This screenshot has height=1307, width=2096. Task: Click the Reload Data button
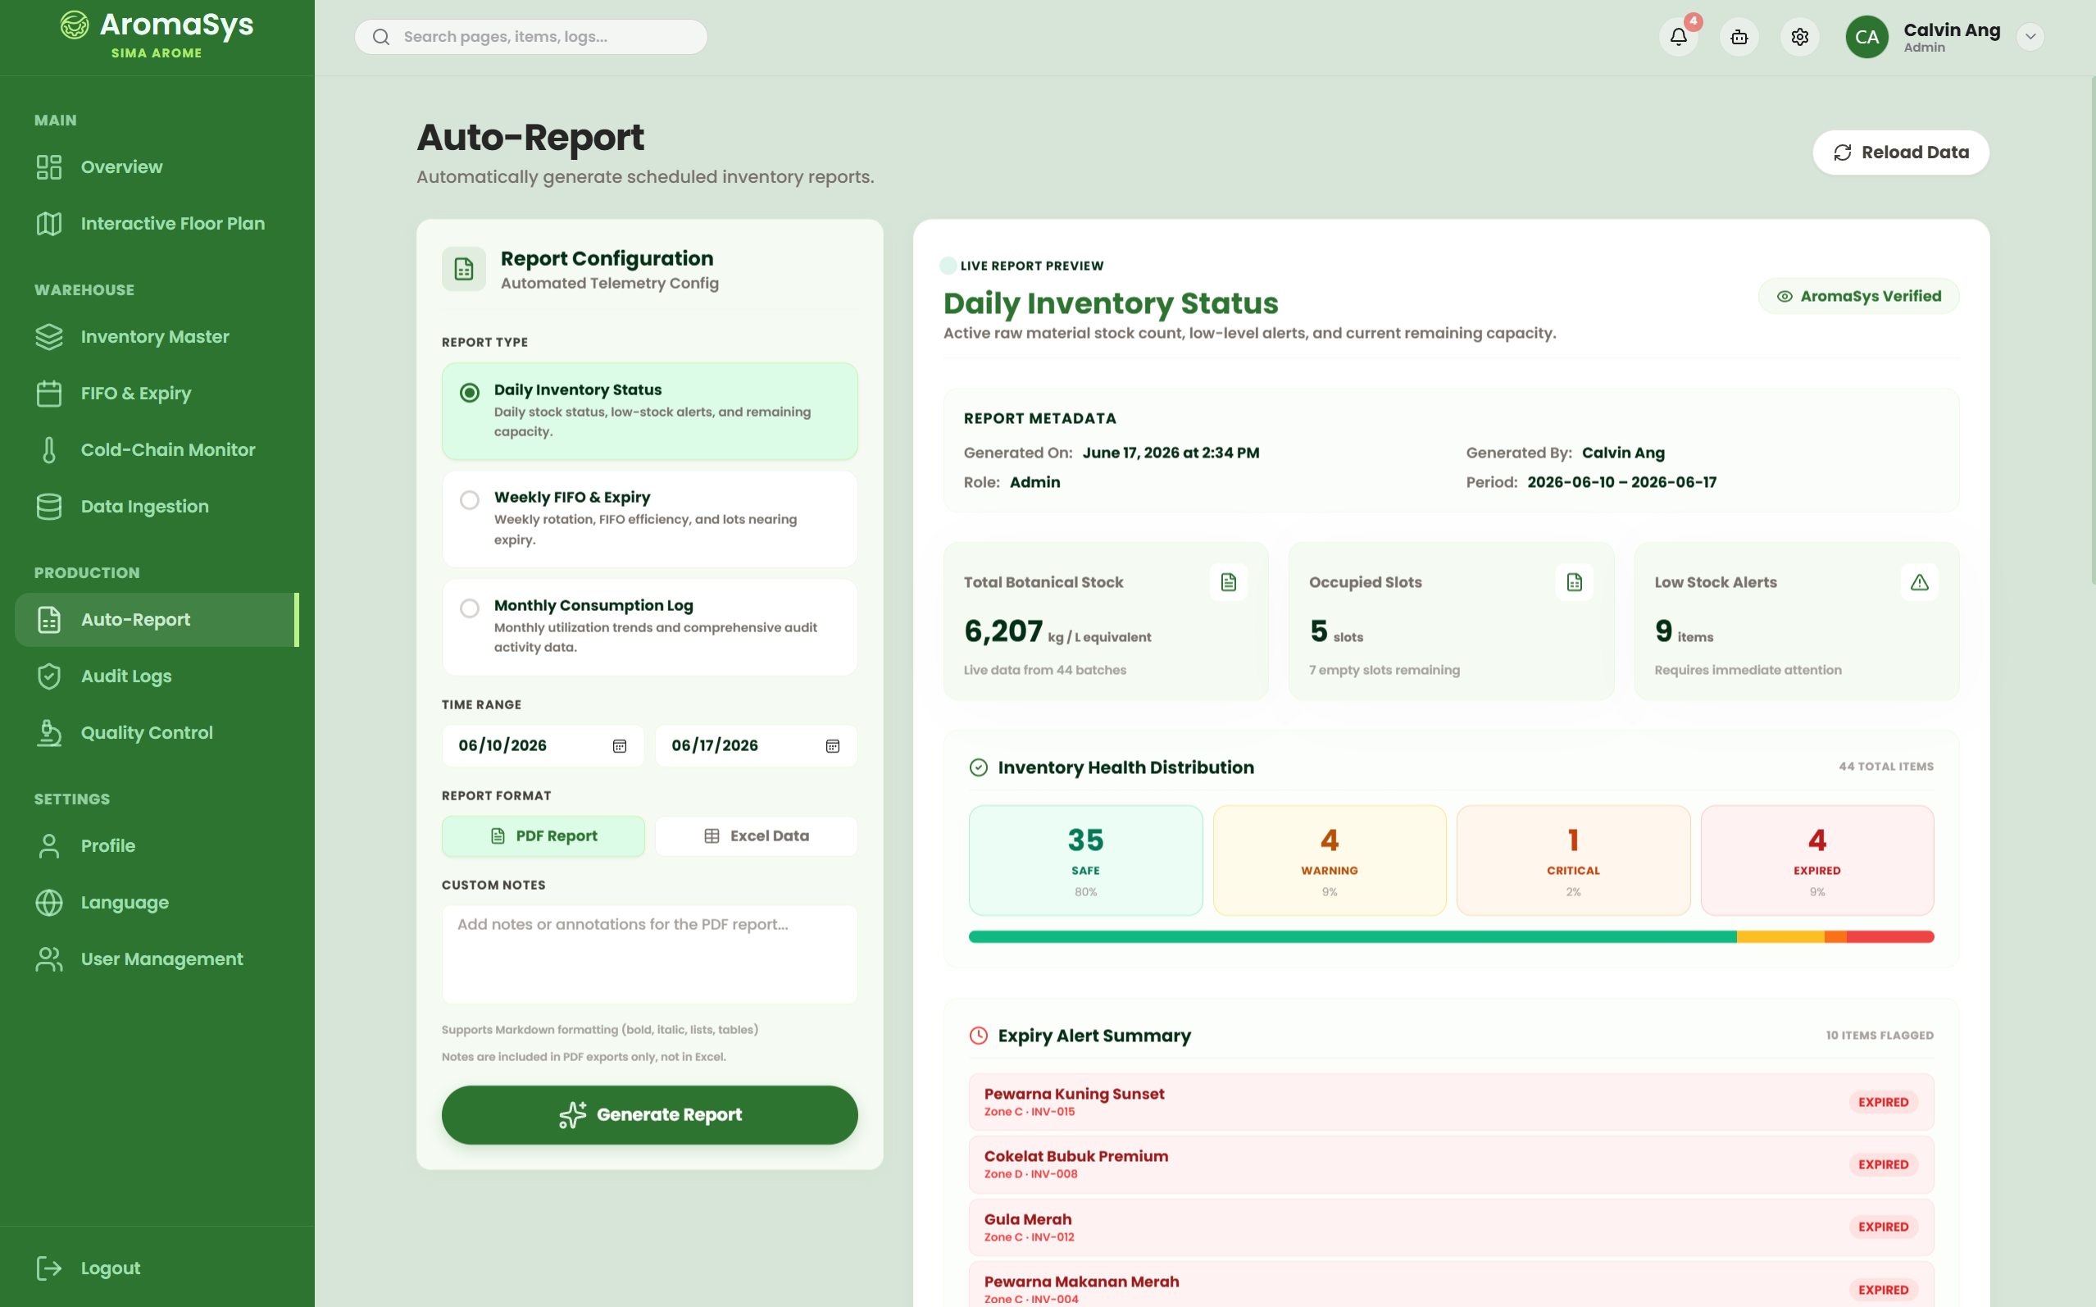click(1901, 153)
